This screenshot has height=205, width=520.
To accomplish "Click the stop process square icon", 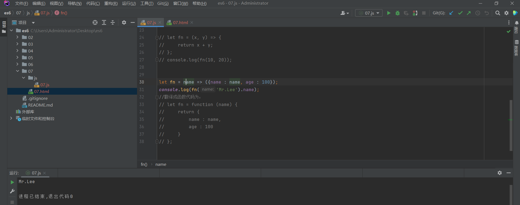I will point(424,13).
